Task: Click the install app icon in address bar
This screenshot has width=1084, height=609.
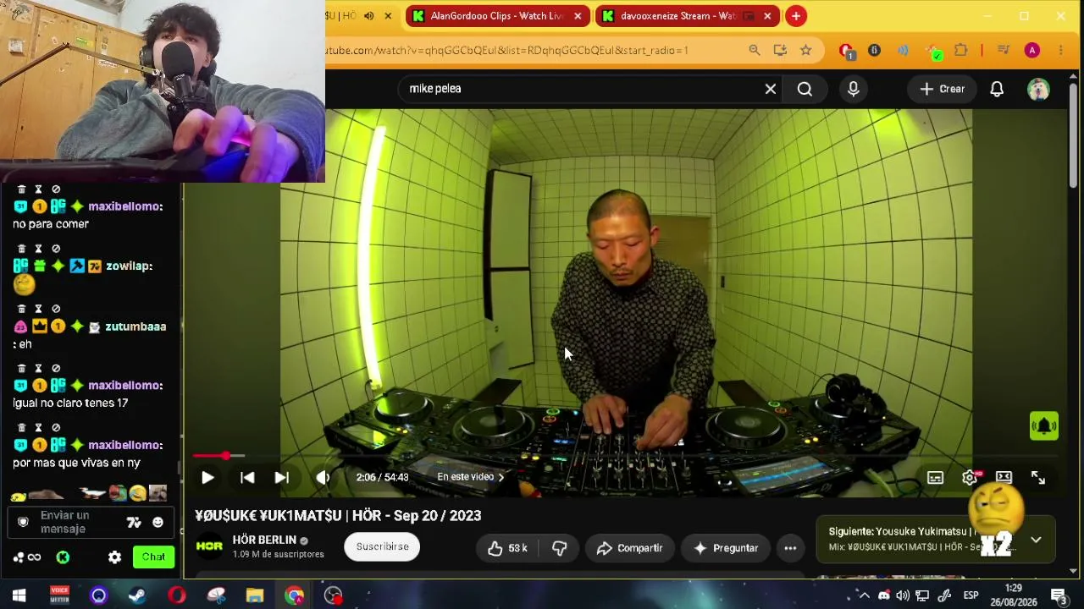Action: [780, 51]
